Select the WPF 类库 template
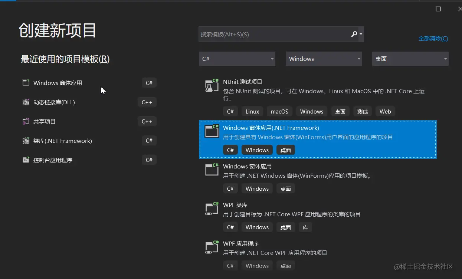The image size is (462, 279). click(x=318, y=216)
